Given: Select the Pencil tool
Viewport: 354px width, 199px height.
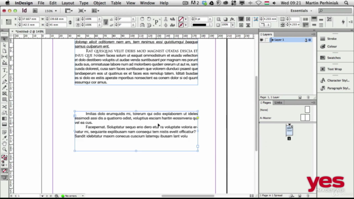Looking at the screenshot, I should [x=4, y=87].
